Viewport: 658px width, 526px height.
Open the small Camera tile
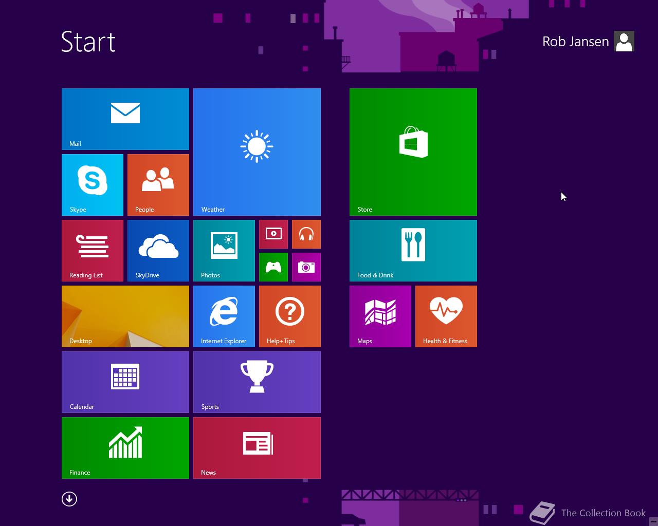306,267
